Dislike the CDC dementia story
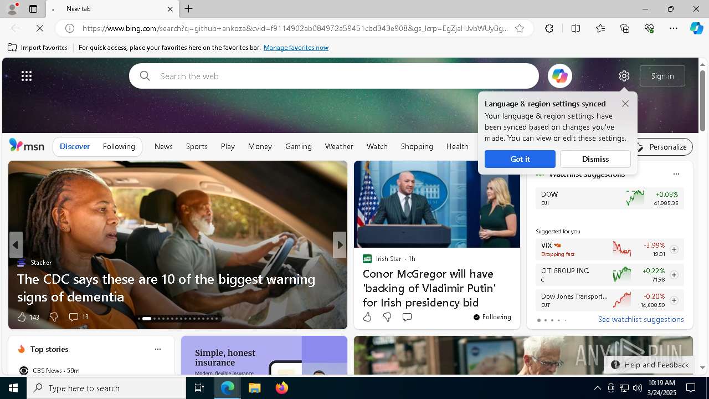Screen dimensions: 709x399 click(54, 317)
